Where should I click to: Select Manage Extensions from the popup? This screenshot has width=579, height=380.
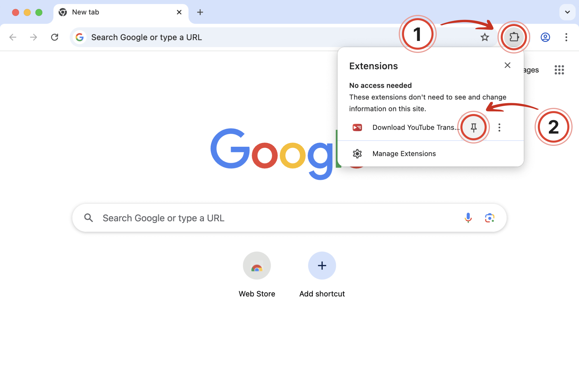tap(404, 153)
